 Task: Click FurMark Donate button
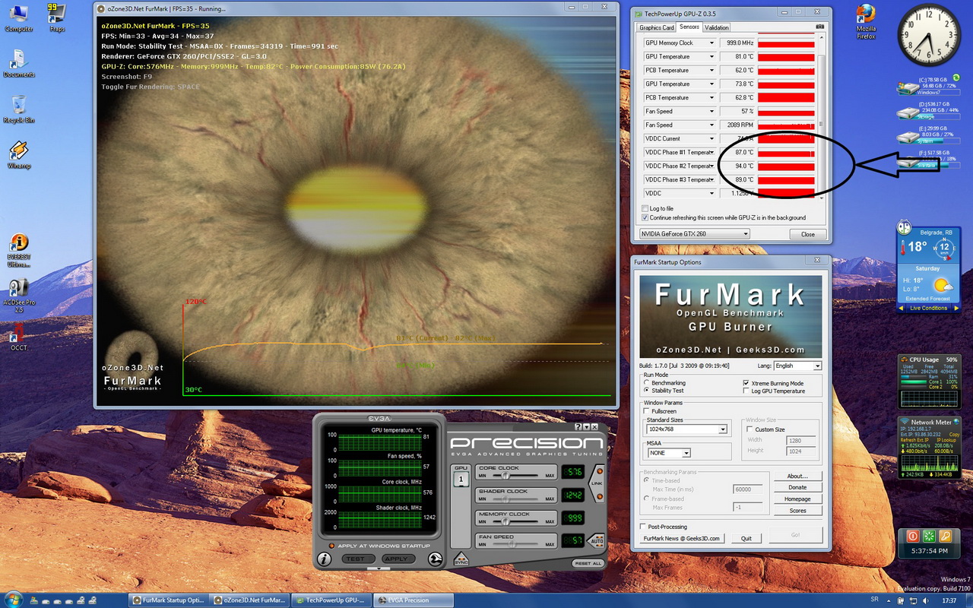[x=798, y=487]
